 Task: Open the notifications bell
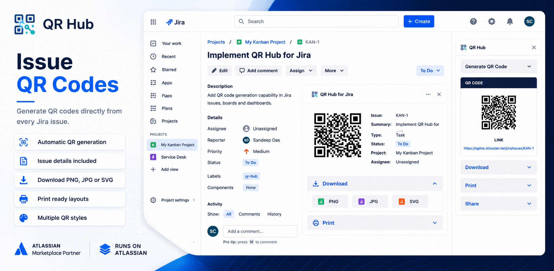tap(510, 21)
